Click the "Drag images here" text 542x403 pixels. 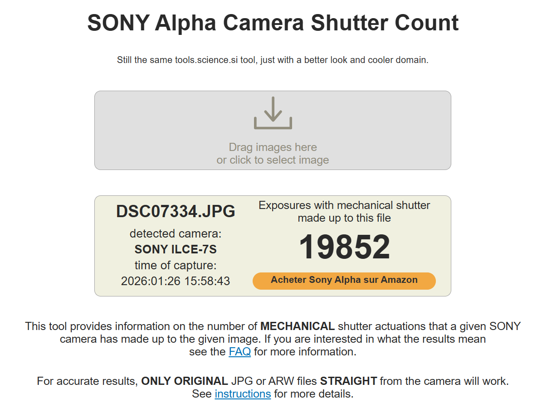tap(273, 147)
